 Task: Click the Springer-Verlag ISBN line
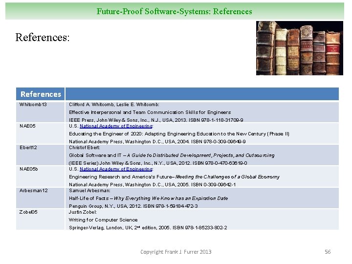click(148, 228)
